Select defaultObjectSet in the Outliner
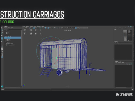Viewport: 135px width, 101px height. 10,45
